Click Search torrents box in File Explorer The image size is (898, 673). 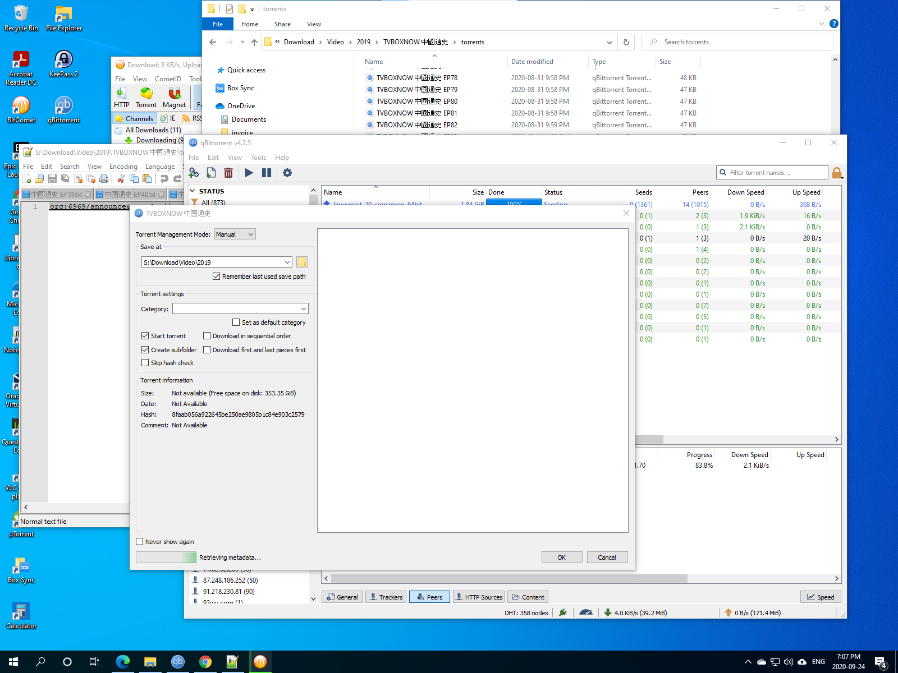tap(737, 42)
